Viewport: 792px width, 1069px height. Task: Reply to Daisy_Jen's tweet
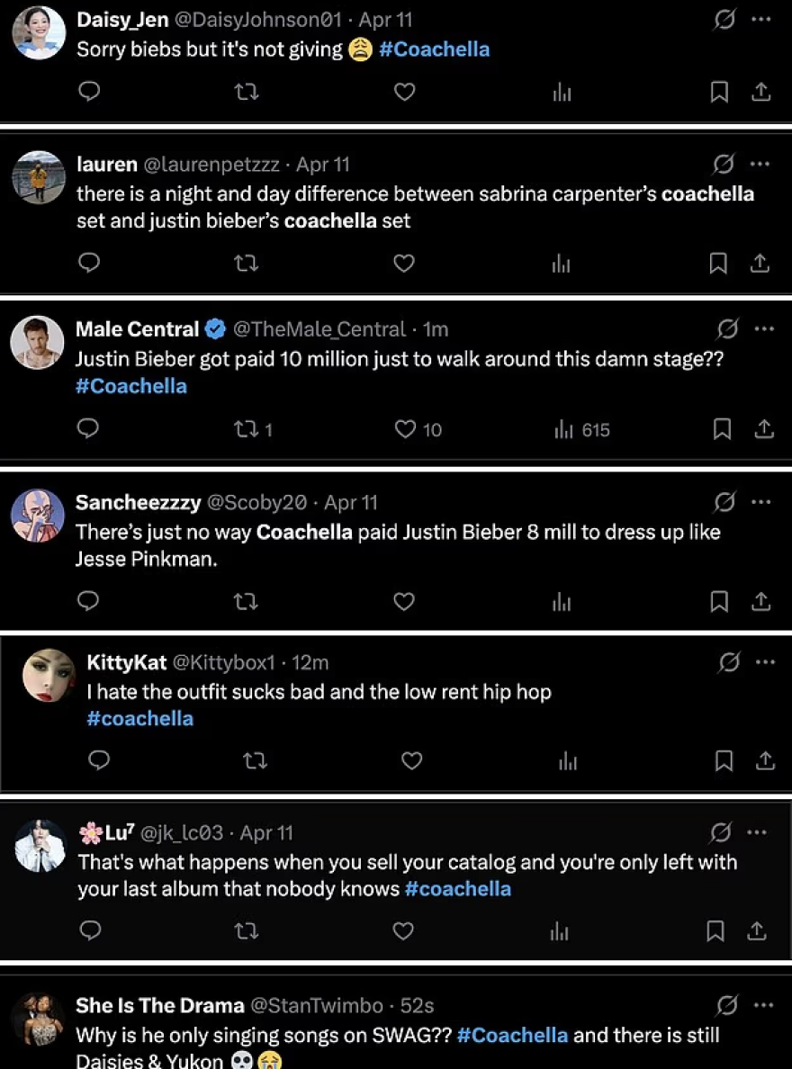click(x=88, y=92)
